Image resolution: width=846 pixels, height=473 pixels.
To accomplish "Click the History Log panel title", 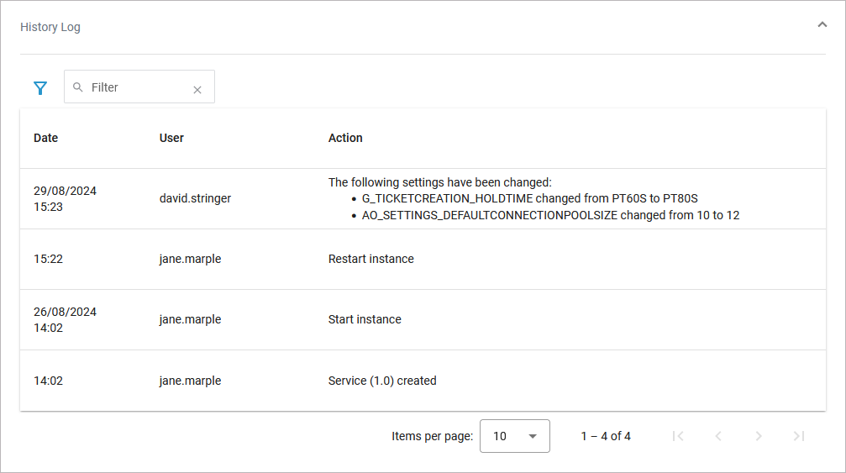I will [50, 27].
